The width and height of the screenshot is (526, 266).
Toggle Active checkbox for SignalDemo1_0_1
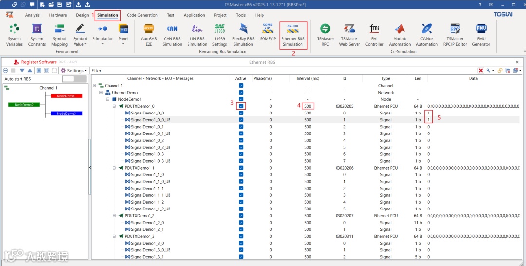tap(241, 127)
